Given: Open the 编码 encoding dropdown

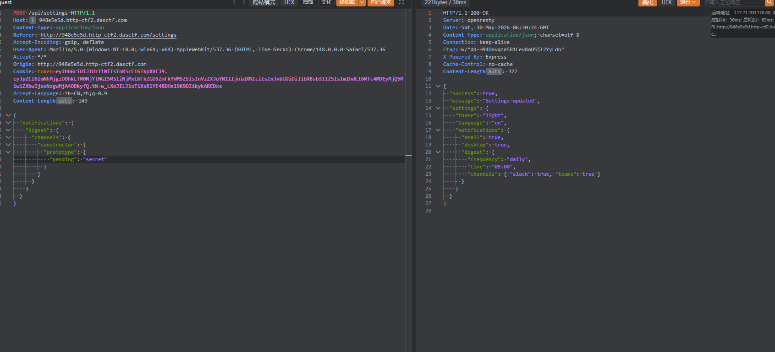Looking at the screenshot, I should (687, 2).
